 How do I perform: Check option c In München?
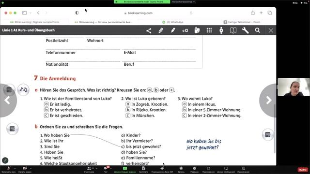pos(128,116)
